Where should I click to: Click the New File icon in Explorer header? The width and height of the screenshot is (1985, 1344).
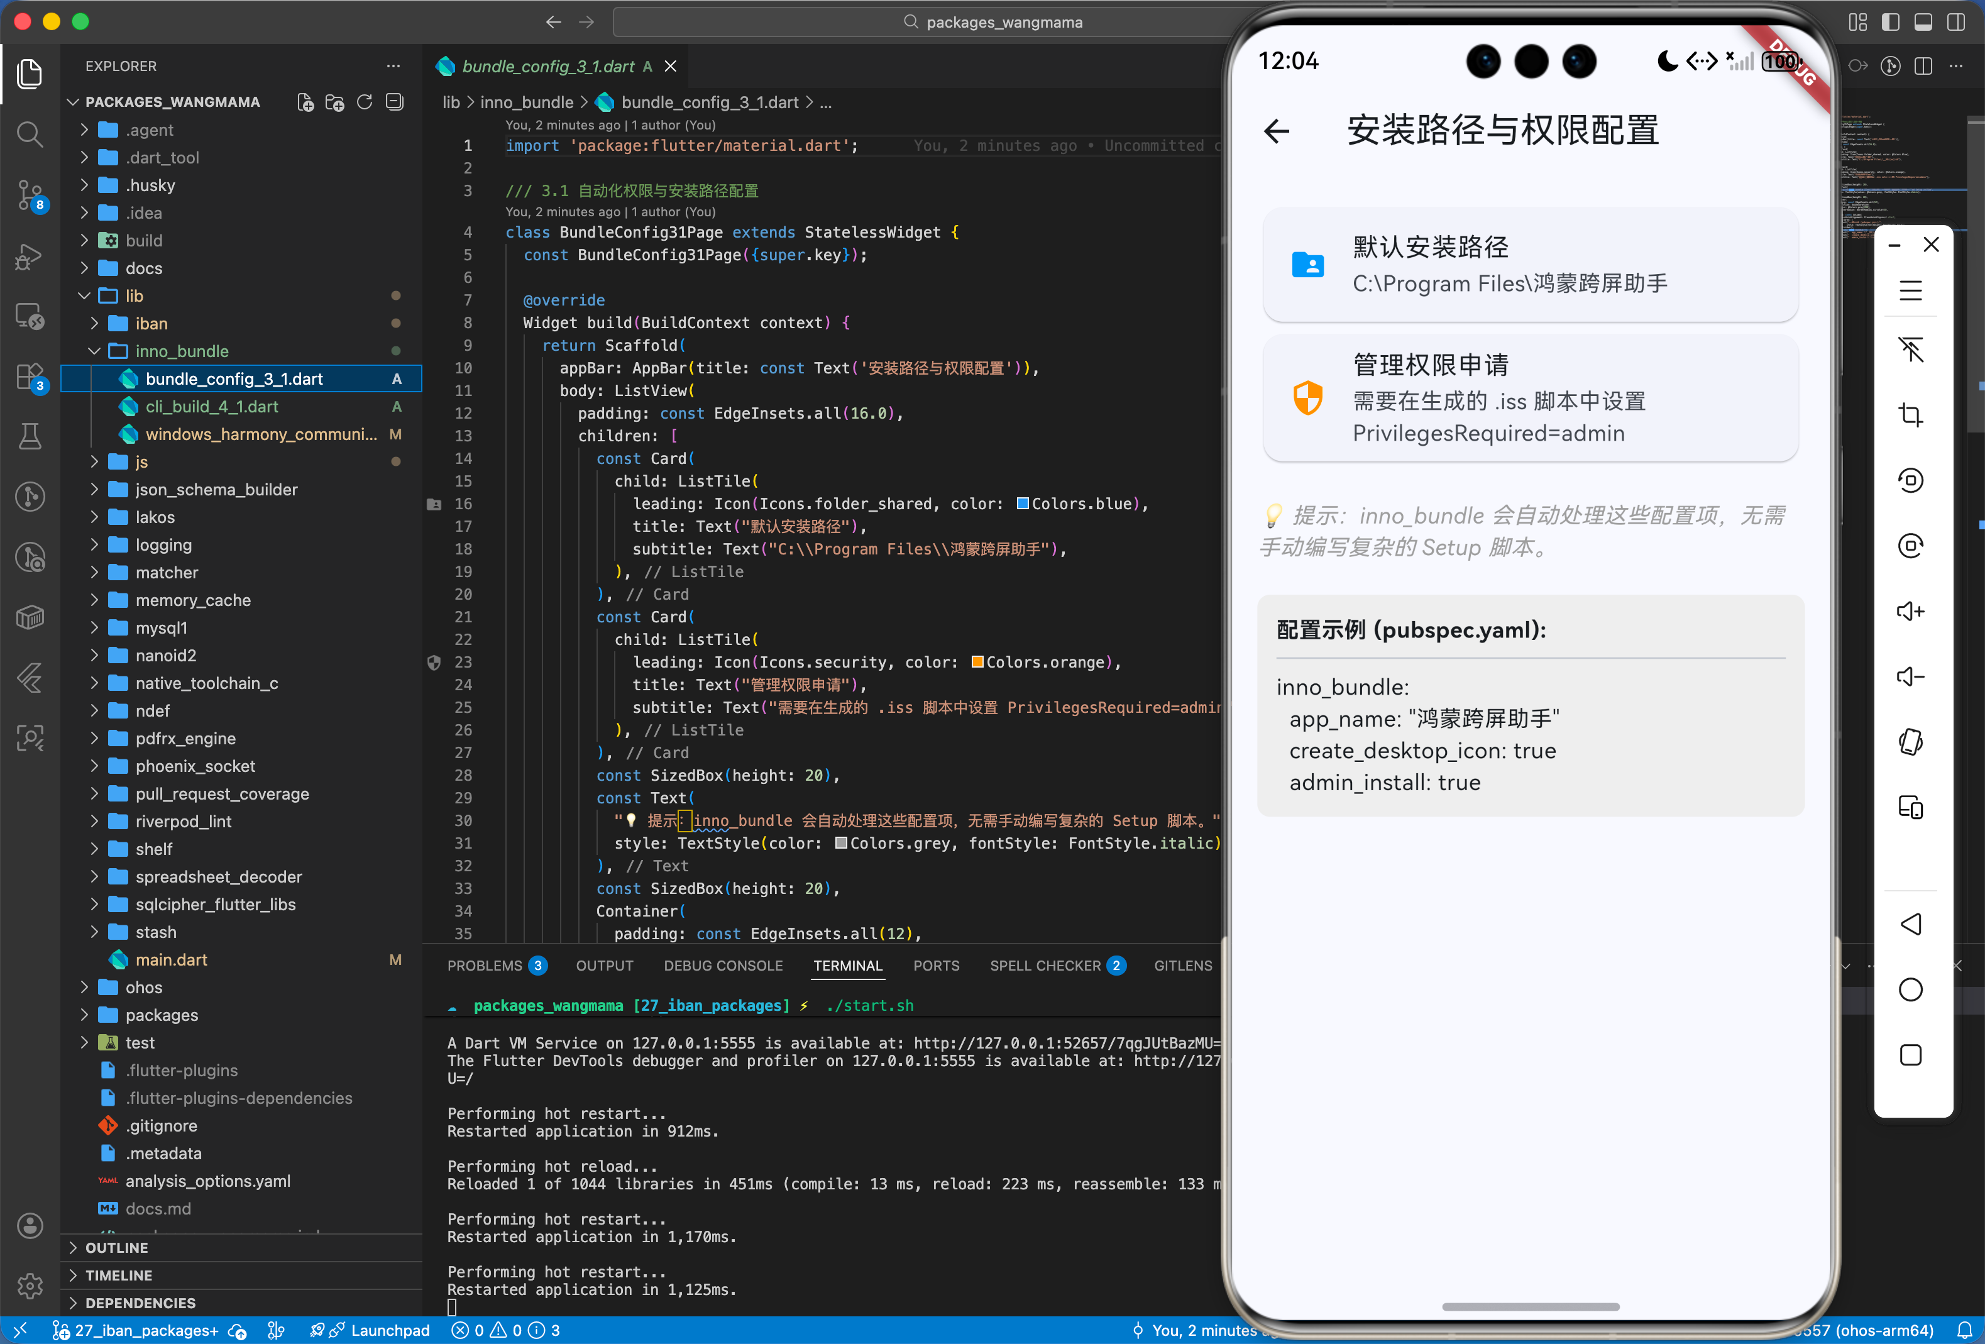305,102
